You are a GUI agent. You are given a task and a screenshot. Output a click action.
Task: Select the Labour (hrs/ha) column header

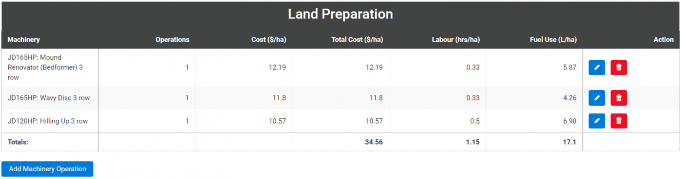pos(456,40)
